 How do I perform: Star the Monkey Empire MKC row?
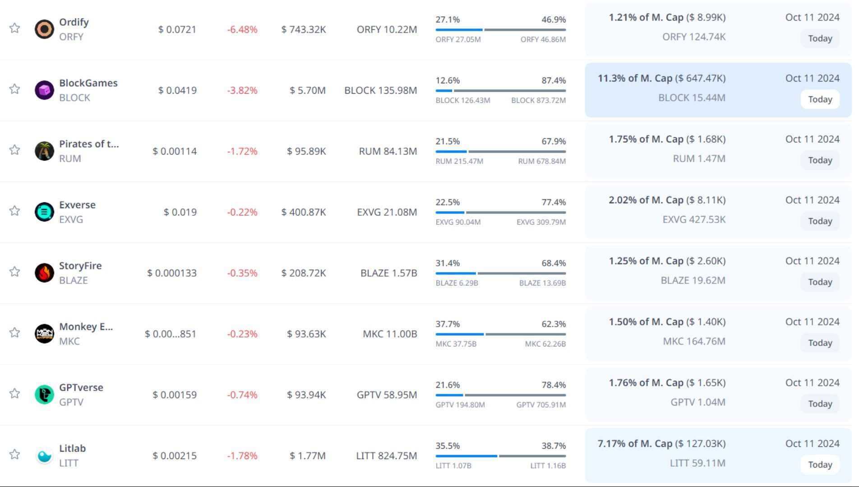coord(15,332)
